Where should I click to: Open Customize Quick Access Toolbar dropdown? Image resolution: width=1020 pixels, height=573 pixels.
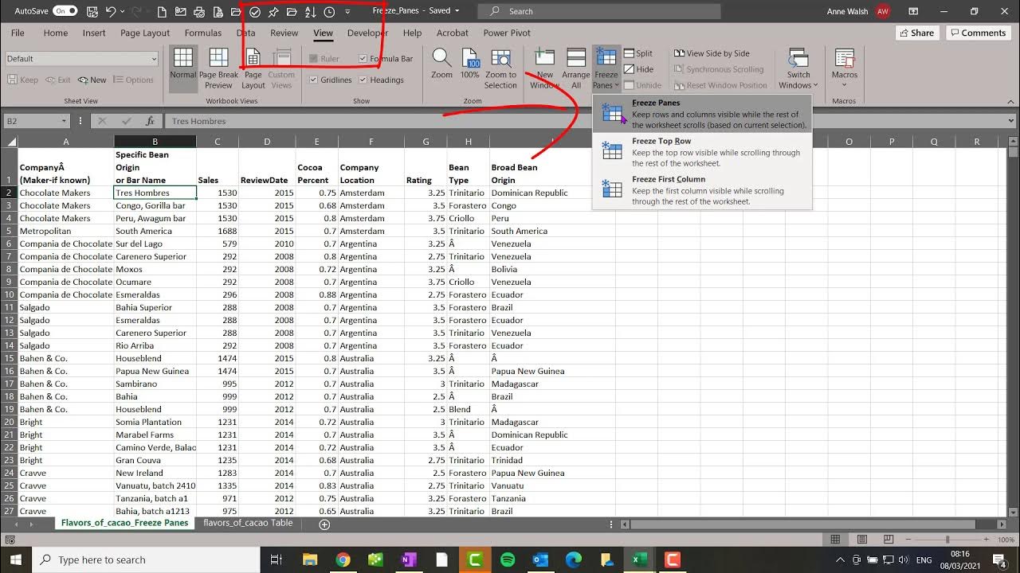pyautogui.click(x=348, y=11)
